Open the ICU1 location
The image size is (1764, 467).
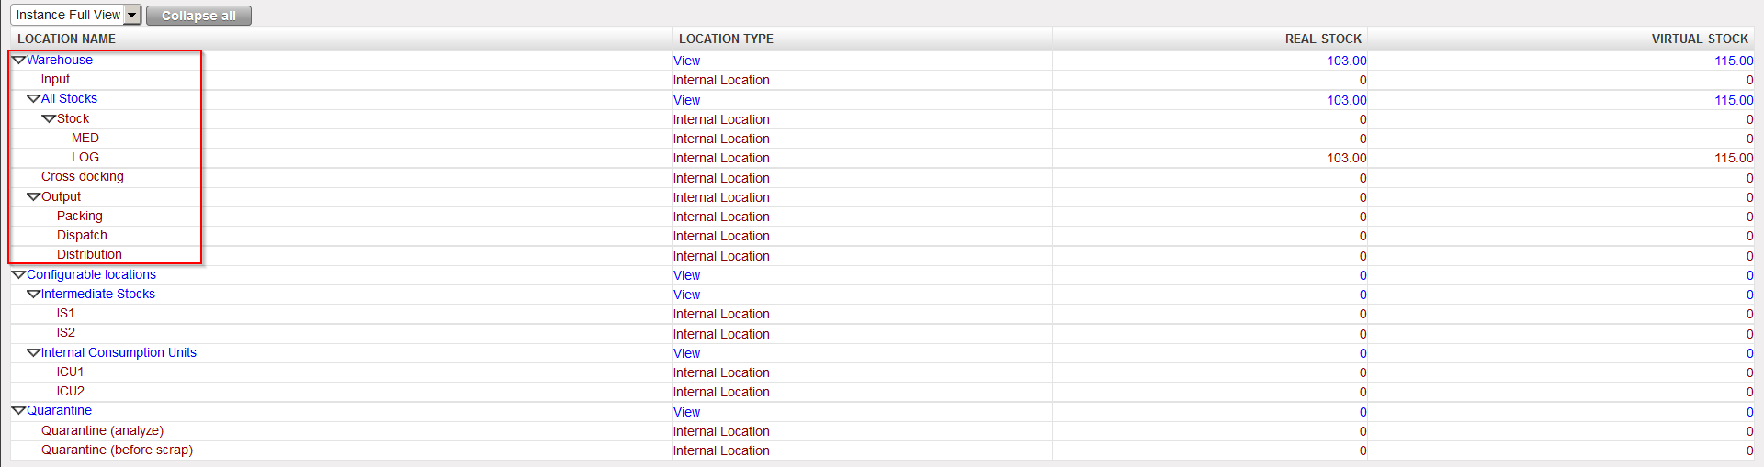pos(70,372)
